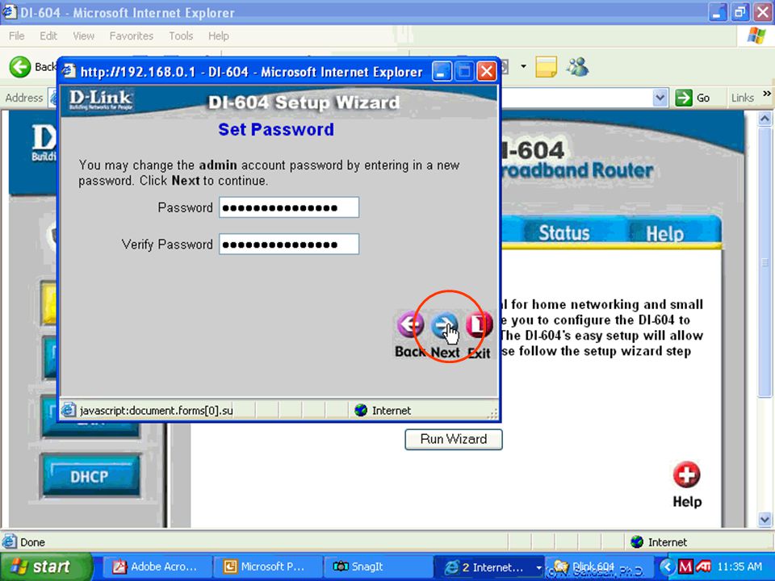Click the ATI icon in the system tray

click(x=703, y=566)
